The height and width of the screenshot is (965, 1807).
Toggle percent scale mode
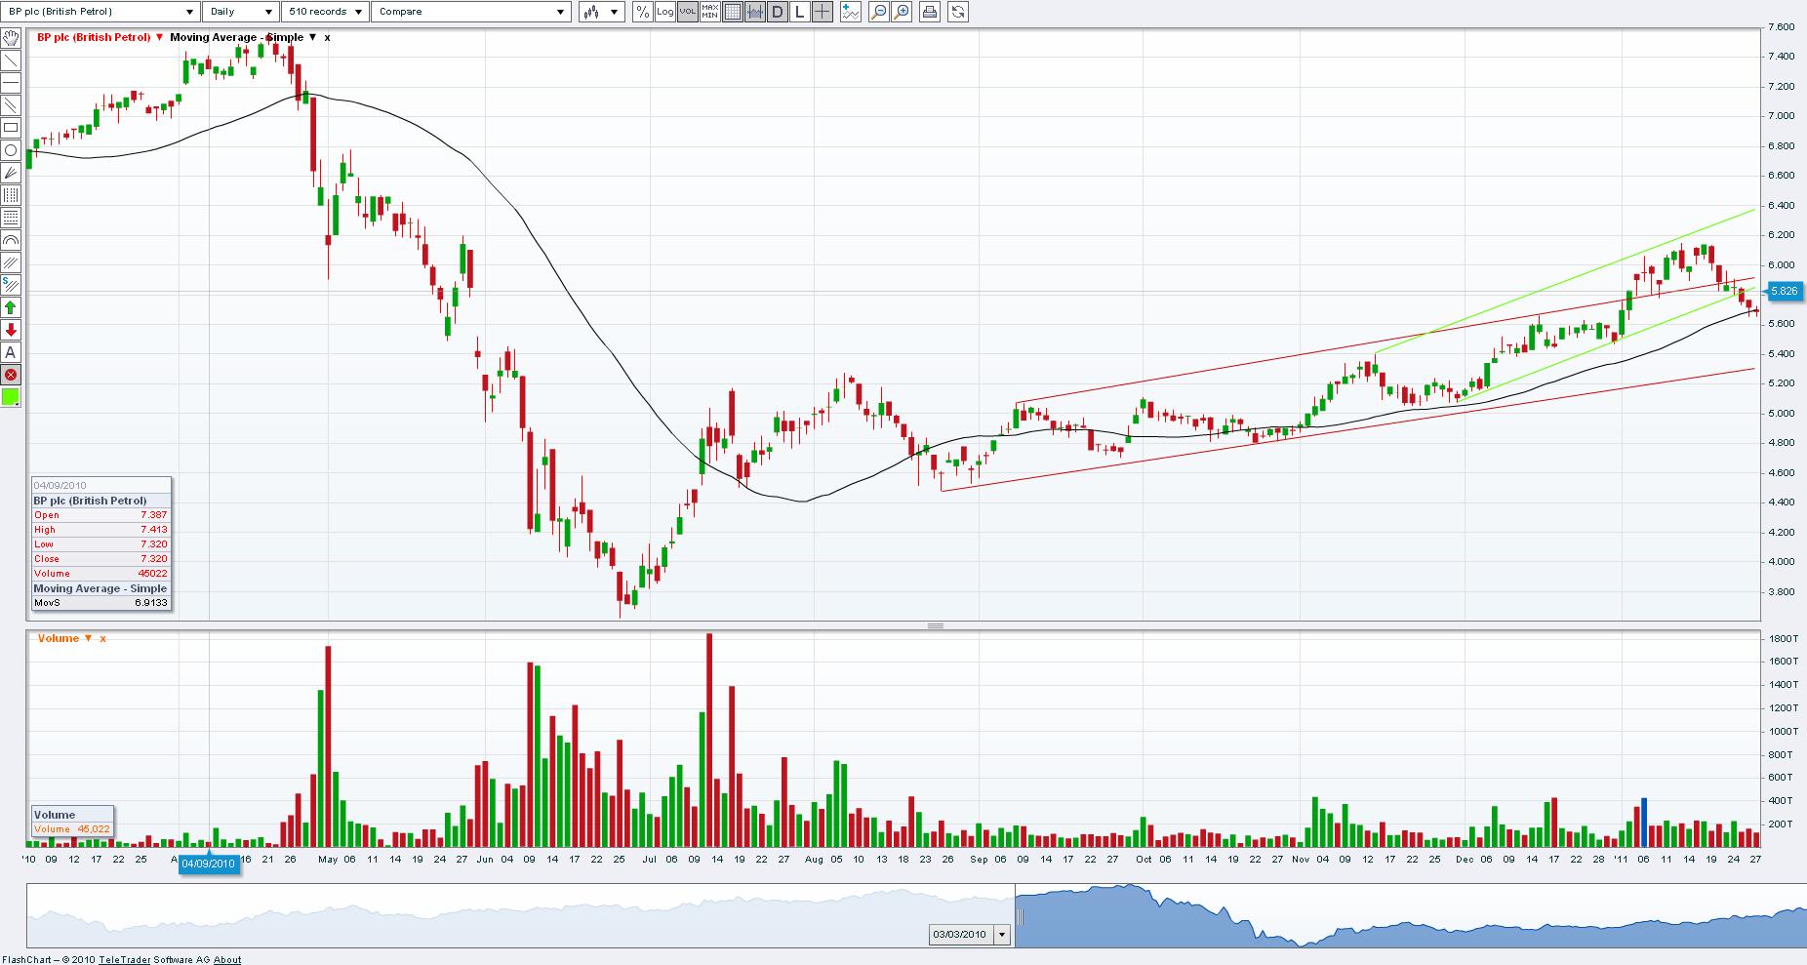tap(642, 12)
